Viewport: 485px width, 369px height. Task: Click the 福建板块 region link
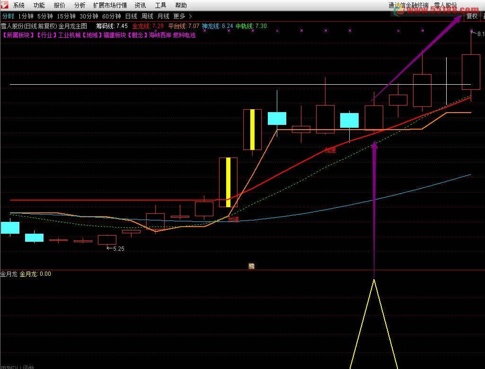pos(115,35)
